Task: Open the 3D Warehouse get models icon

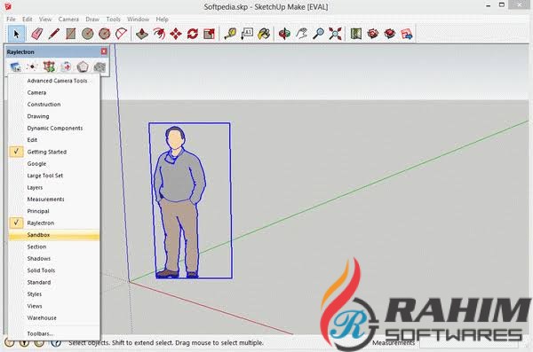Action: [x=373, y=34]
